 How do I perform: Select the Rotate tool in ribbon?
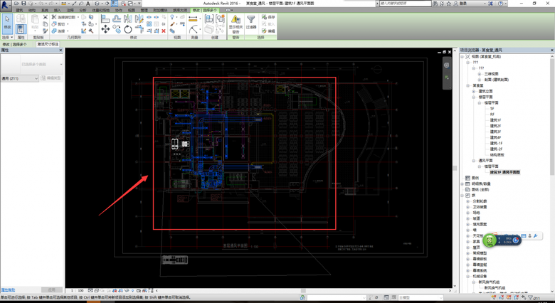[x=127, y=30]
